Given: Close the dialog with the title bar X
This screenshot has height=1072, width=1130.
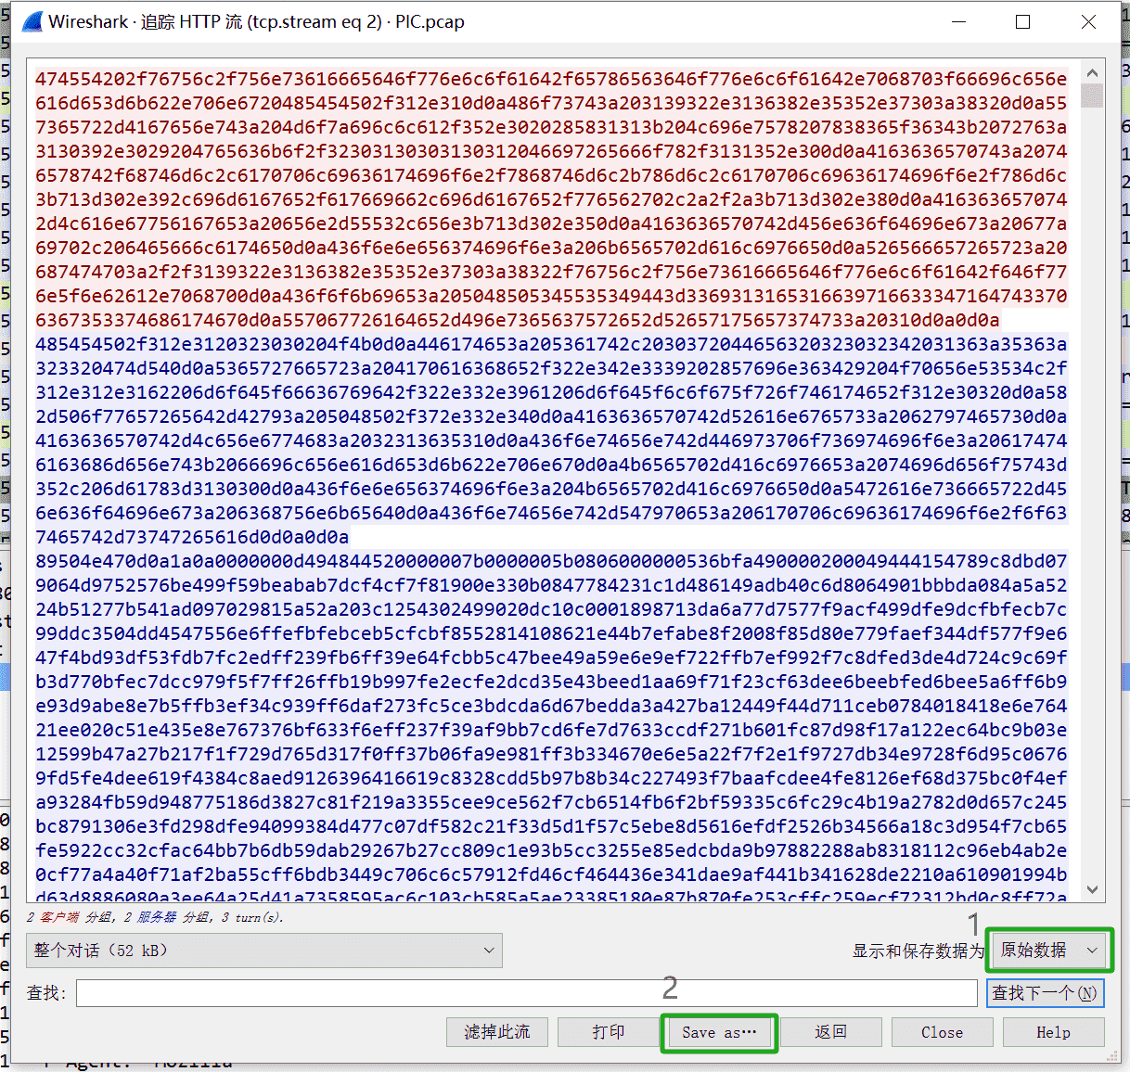Looking at the screenshot, I should pos(1088,22).
